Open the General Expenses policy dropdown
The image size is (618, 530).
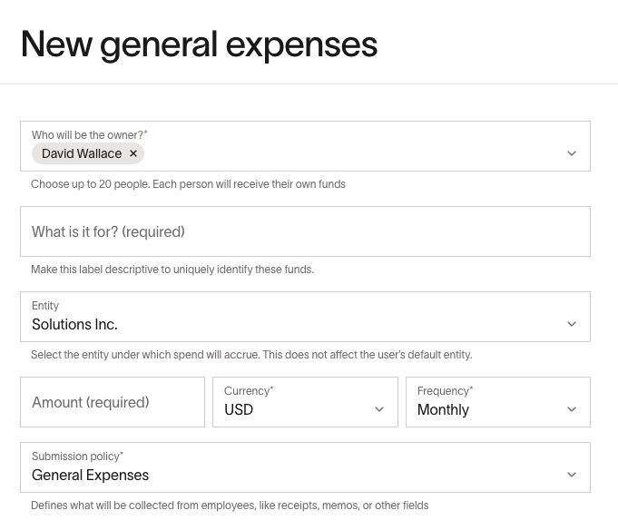click(x=305, y=467)
